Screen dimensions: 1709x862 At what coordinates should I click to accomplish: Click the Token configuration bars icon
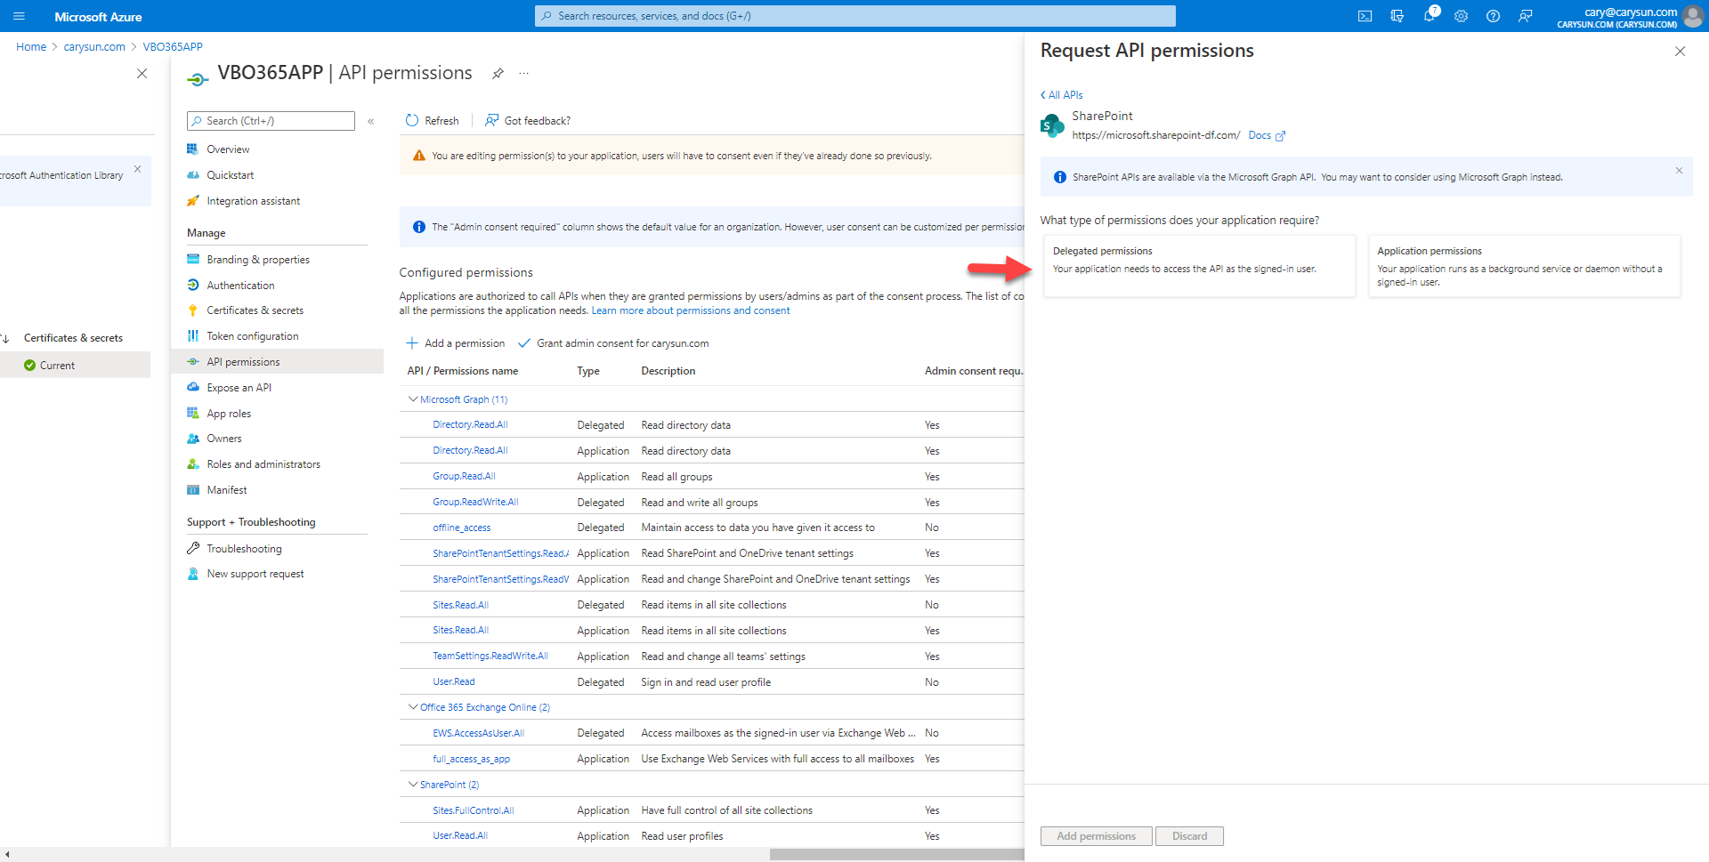192,335
